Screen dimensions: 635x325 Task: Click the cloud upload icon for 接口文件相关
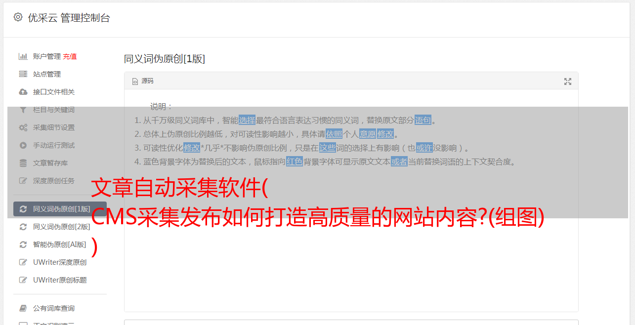pos(23,92)
